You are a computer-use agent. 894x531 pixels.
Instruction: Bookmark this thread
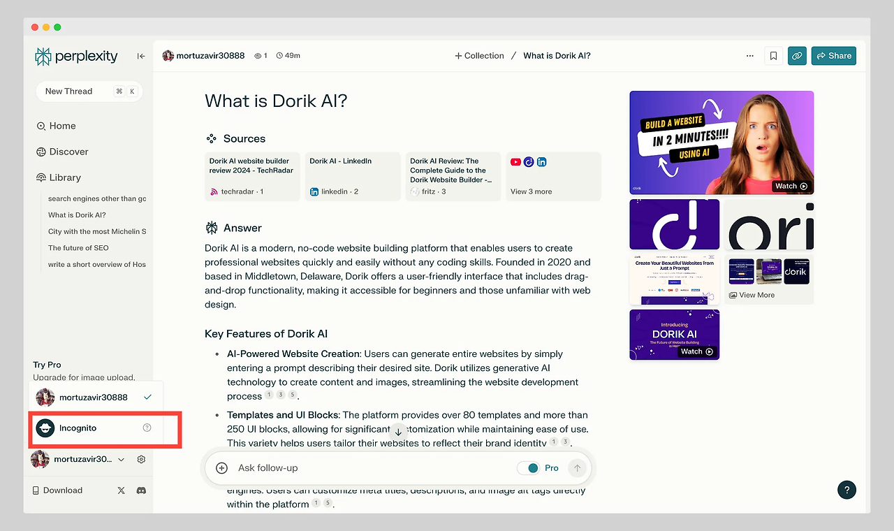(x=773, y=56)
